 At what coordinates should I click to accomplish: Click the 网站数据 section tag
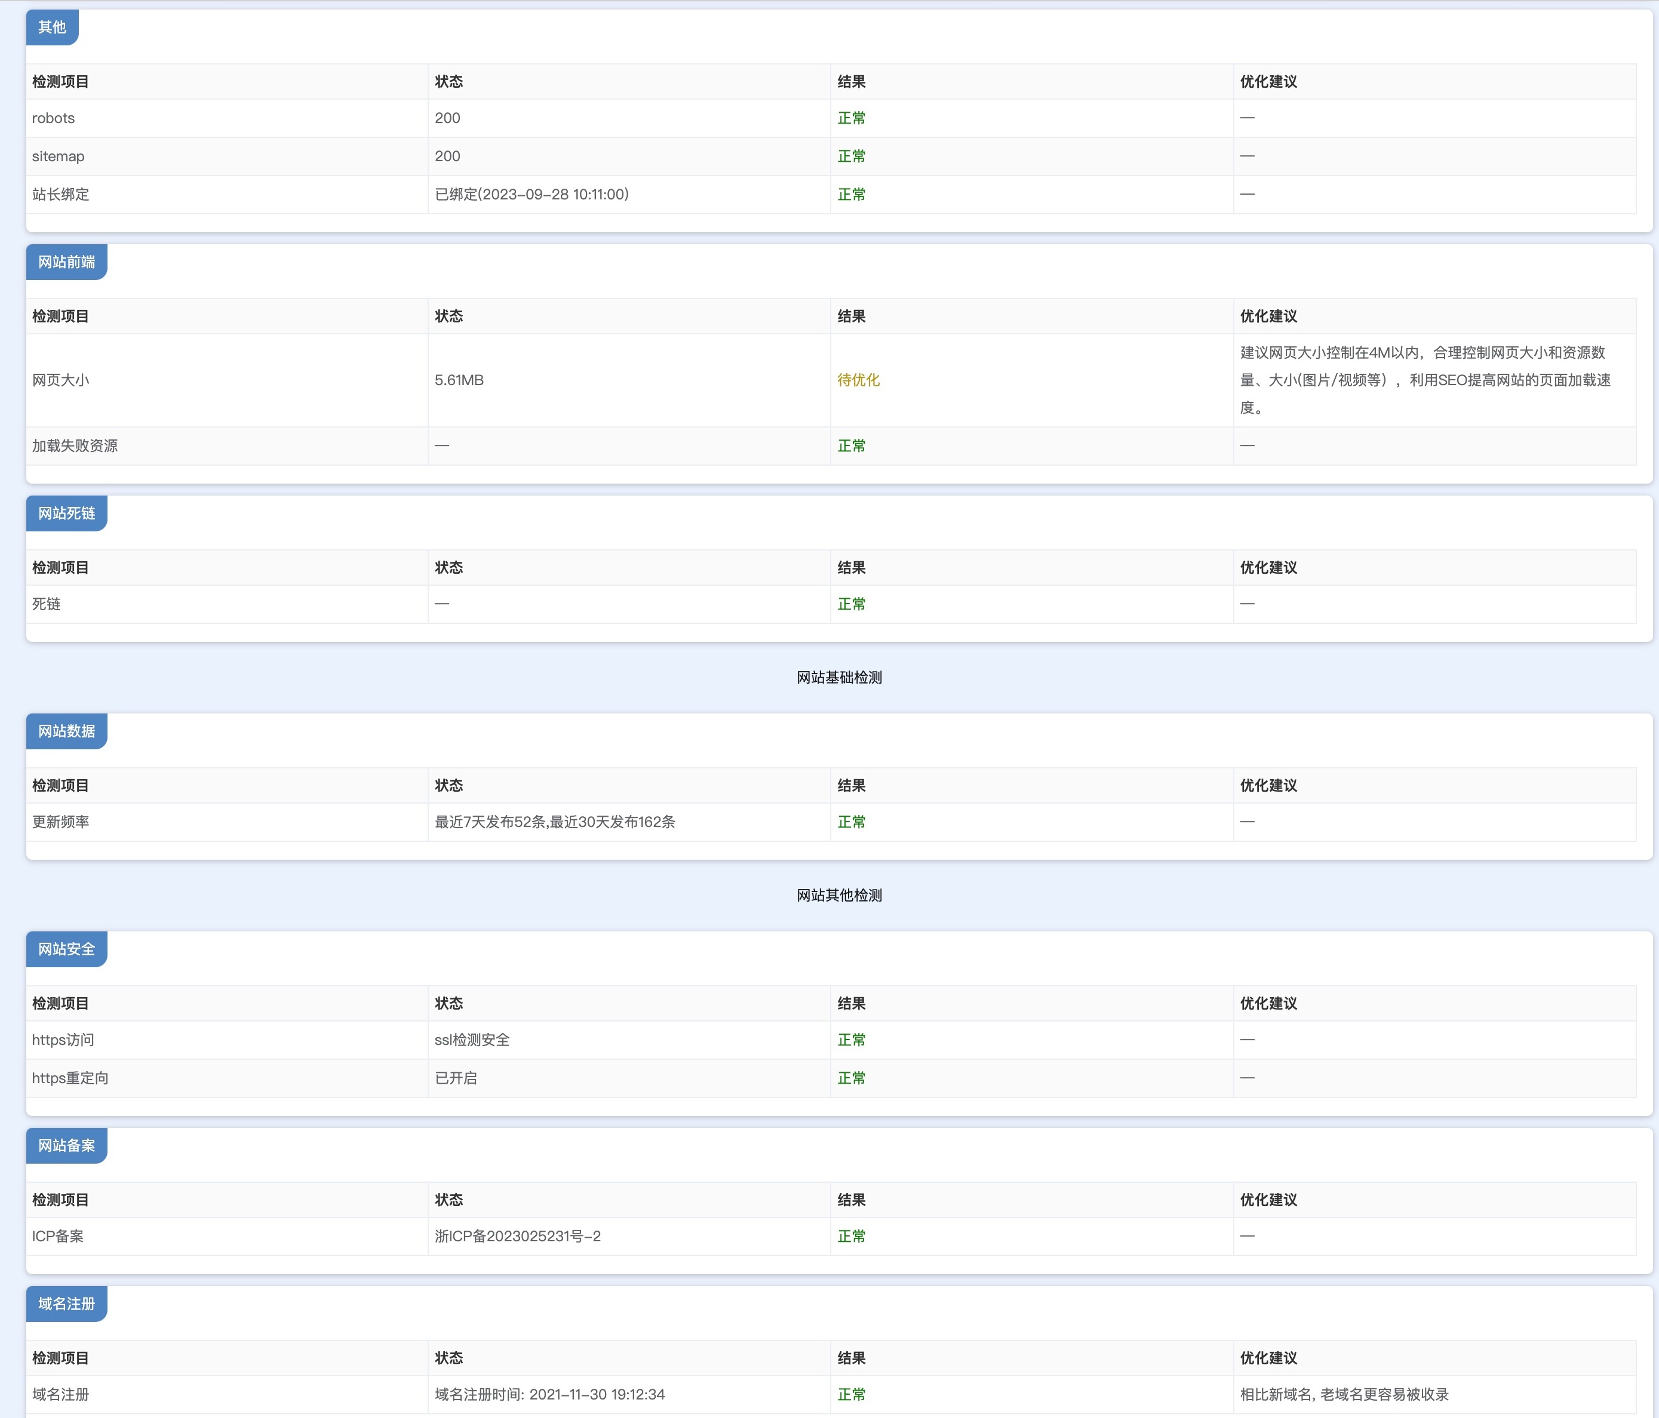[x=66, y=731]
